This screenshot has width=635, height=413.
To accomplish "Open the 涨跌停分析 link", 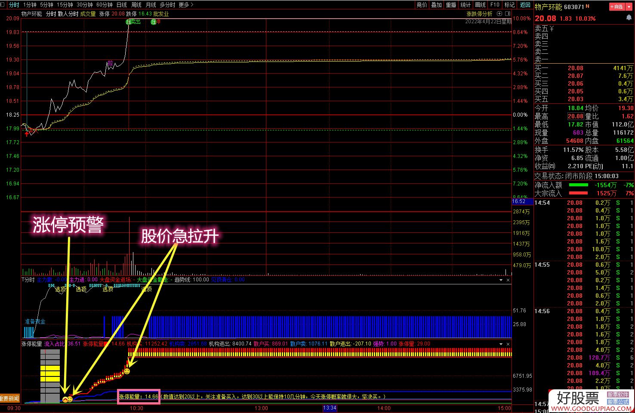I will (x=479, y=14).
